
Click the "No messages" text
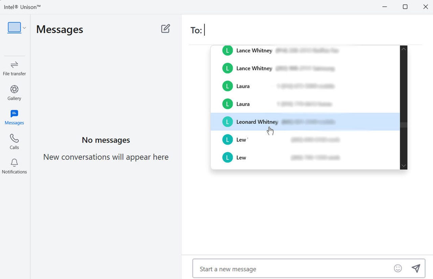[106, 140]
